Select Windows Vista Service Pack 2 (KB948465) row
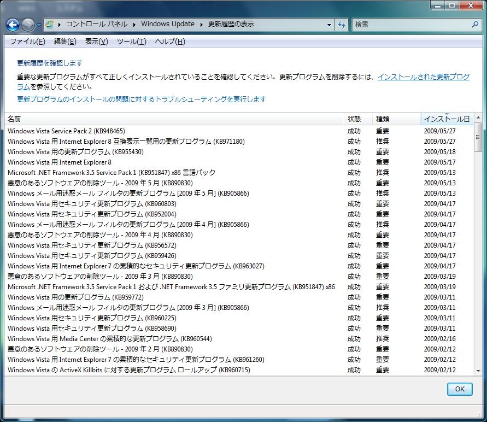 (238, 131)
